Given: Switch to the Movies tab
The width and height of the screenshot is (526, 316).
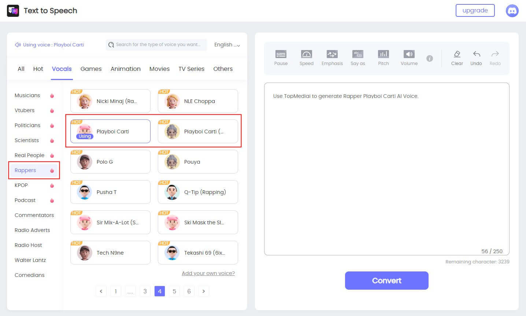Looking at the screenshot, I should pyautogui.click(x=159, y=69).
